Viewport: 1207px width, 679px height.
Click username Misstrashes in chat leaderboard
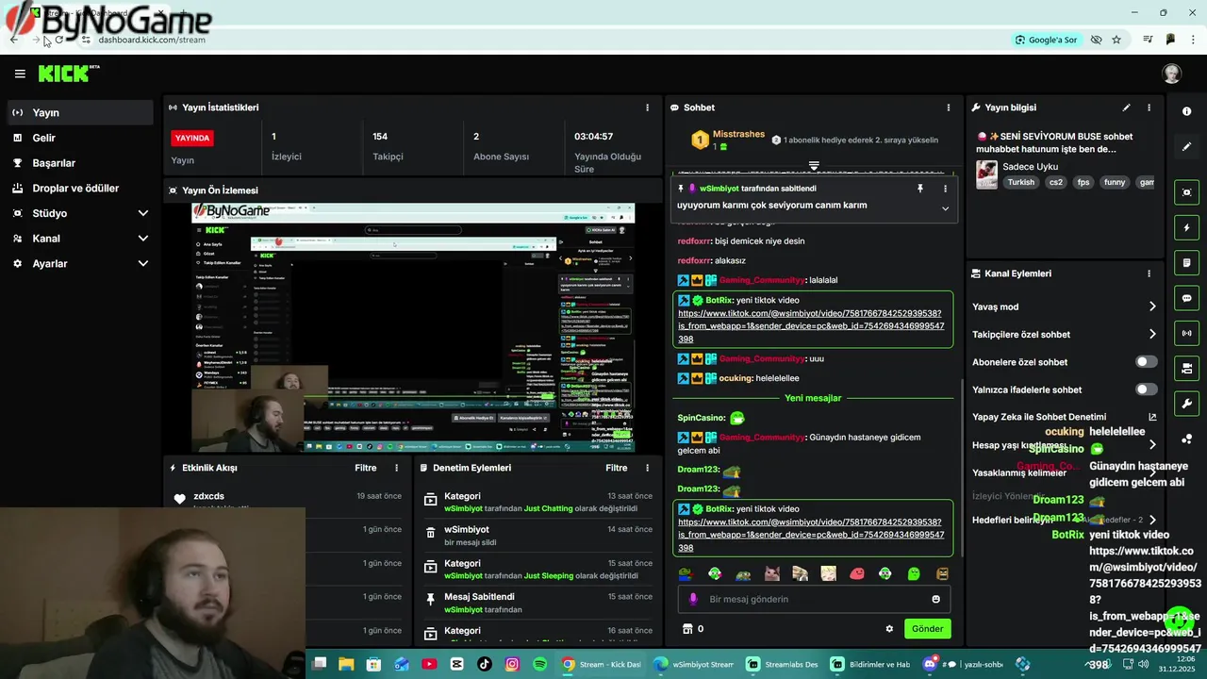pos(738,134)
